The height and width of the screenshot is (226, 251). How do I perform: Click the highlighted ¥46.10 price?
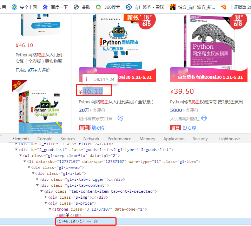[91, 91]
